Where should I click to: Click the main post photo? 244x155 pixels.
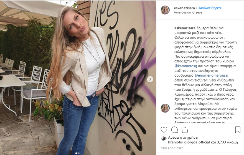tap(78, 78)
